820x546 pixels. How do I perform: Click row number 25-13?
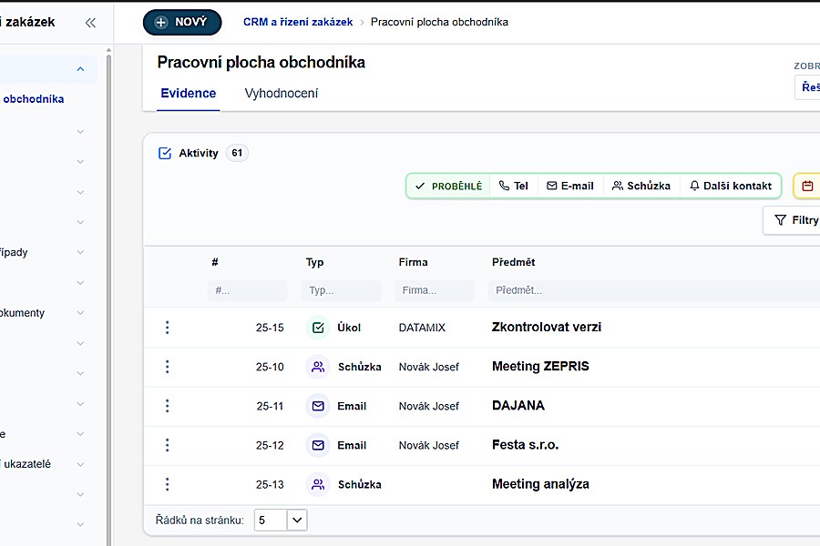(x=270, y=485)
